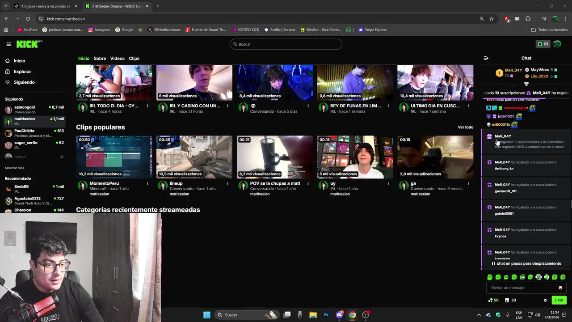The height and width of the screenshot is (322, 572).
Task: Open Seeb99 recommended channel
Action: [x=34, y=189]
